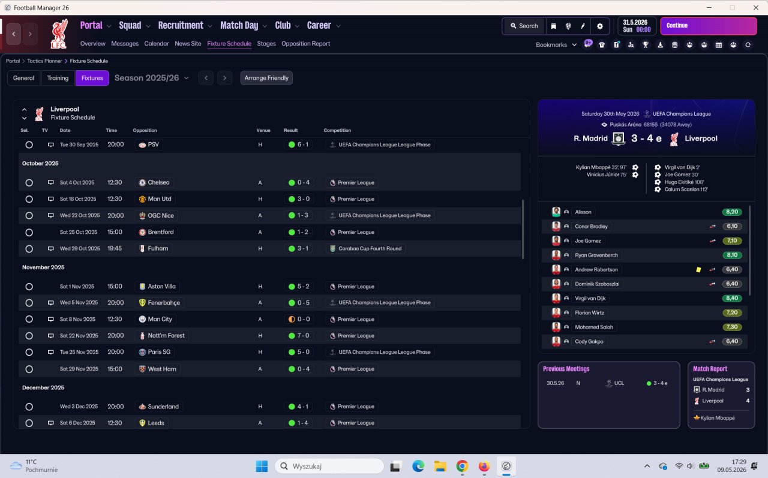Open Microsoft Edge from taskbar
The image size is (768, 478).
tap(418, 466)
